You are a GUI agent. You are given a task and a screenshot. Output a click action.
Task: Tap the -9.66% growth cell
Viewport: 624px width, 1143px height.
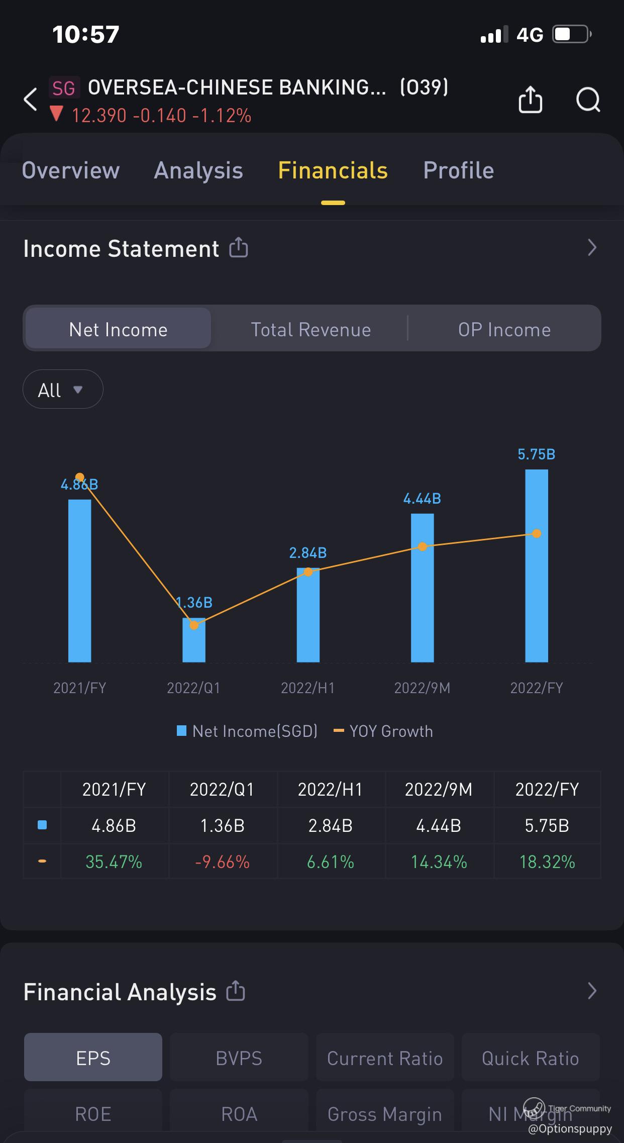coord(223,862)
